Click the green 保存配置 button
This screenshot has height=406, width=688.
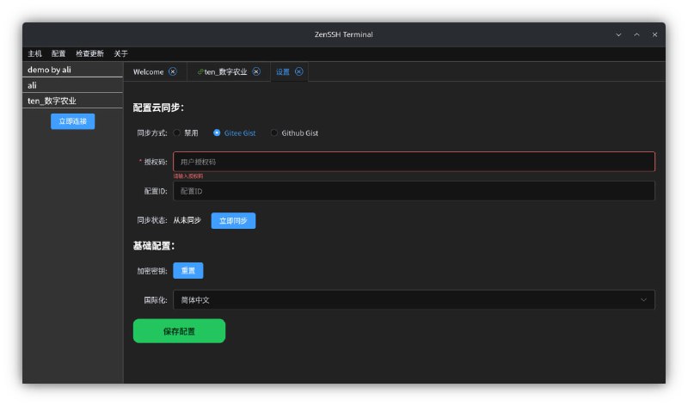click(x=179, y=331)
